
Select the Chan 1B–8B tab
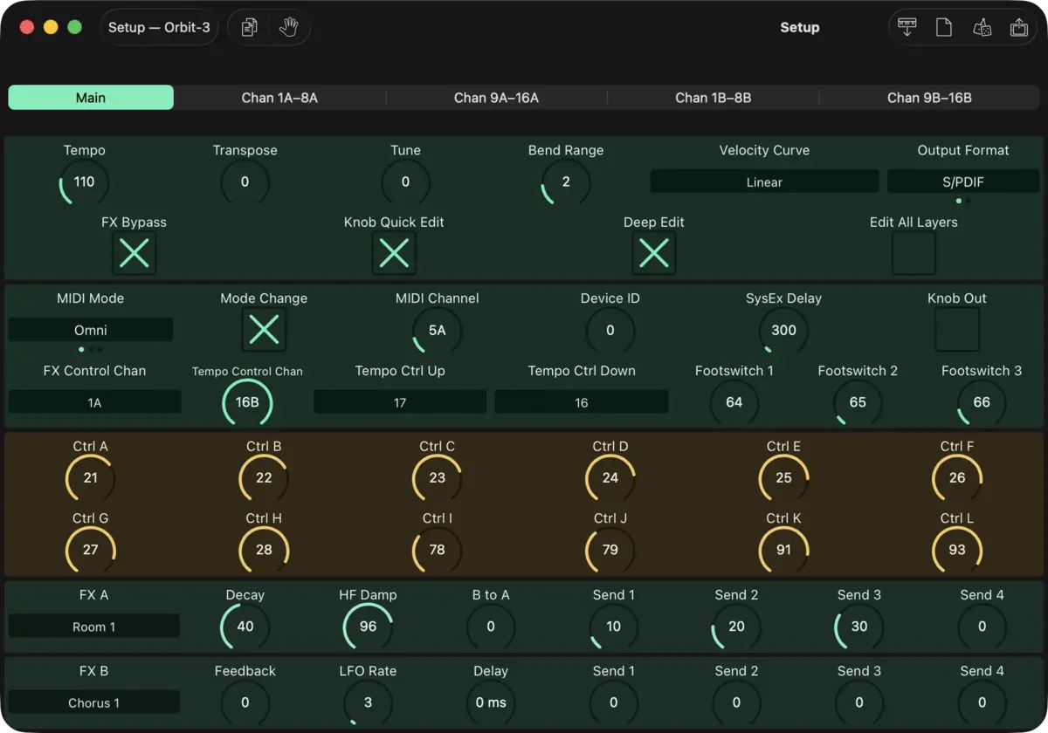pyautogui.click(x=714, y=98)
